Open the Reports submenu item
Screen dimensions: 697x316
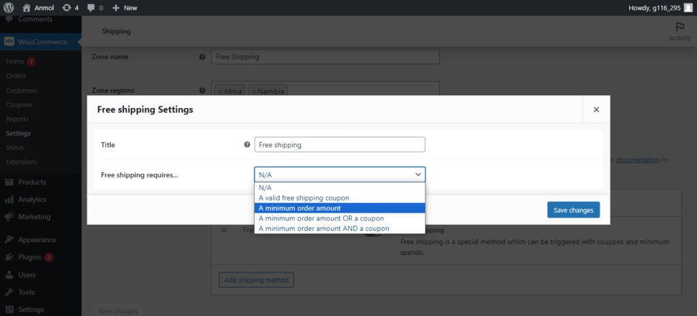coord(17,119)
